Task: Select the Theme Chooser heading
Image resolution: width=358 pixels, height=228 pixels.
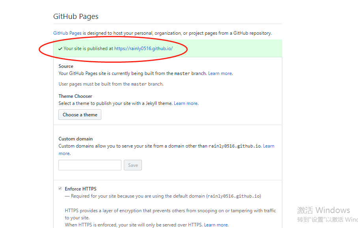Action: 75,96
